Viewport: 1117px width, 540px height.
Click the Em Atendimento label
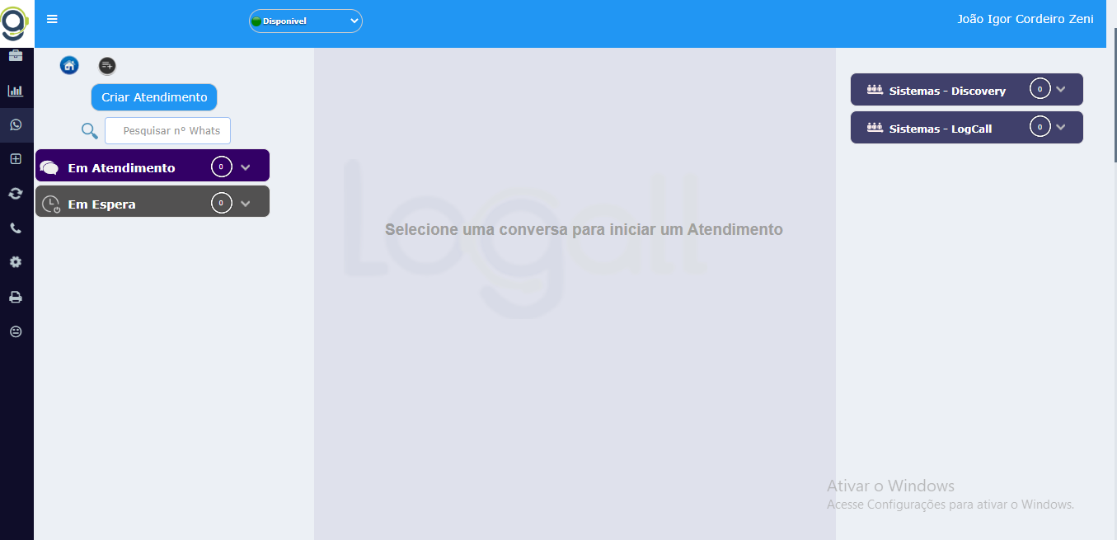tap(121, 168)
